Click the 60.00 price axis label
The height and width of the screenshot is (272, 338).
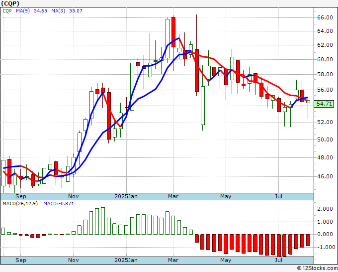point(325,59)
